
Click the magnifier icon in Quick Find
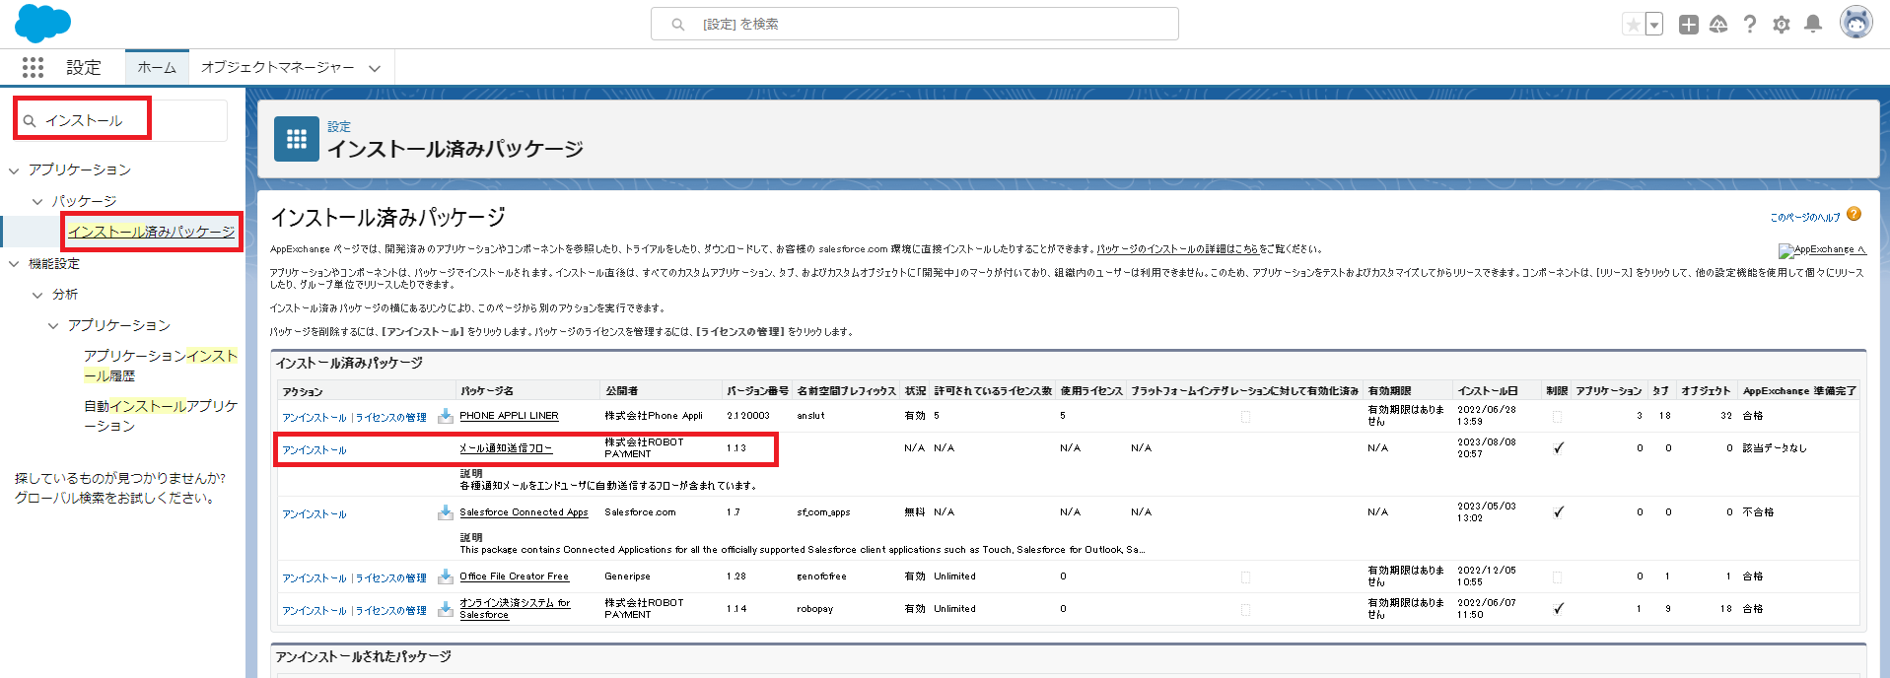point(30,121)
